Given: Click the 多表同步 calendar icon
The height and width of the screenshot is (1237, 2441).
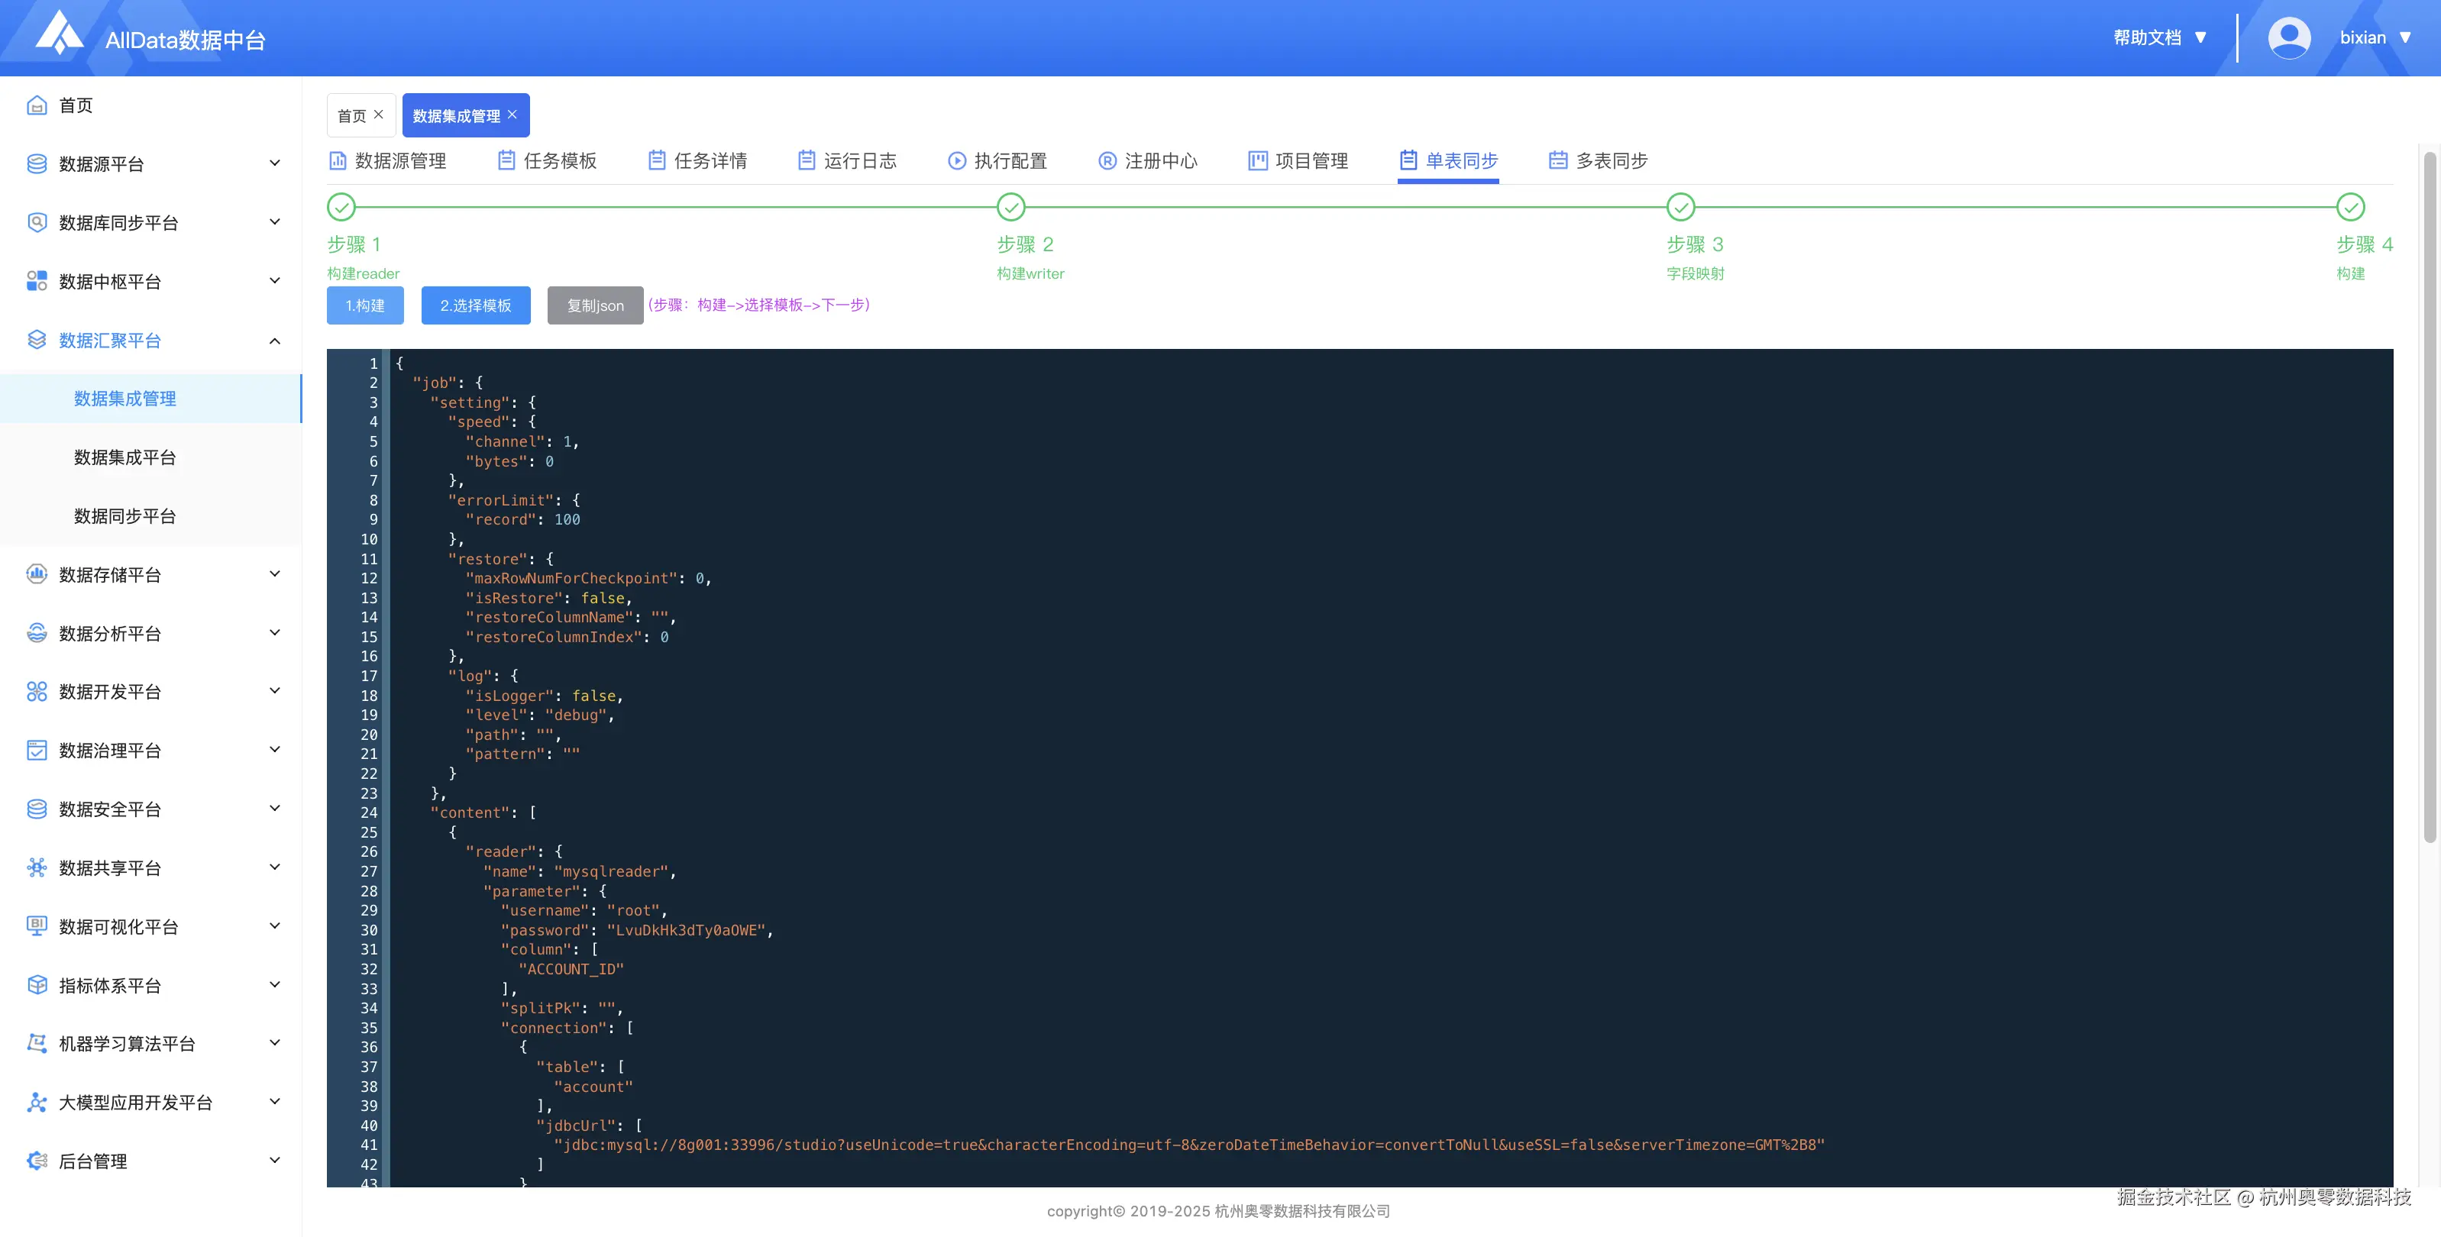Looking at the screenshot, I should pos(1558,161).
